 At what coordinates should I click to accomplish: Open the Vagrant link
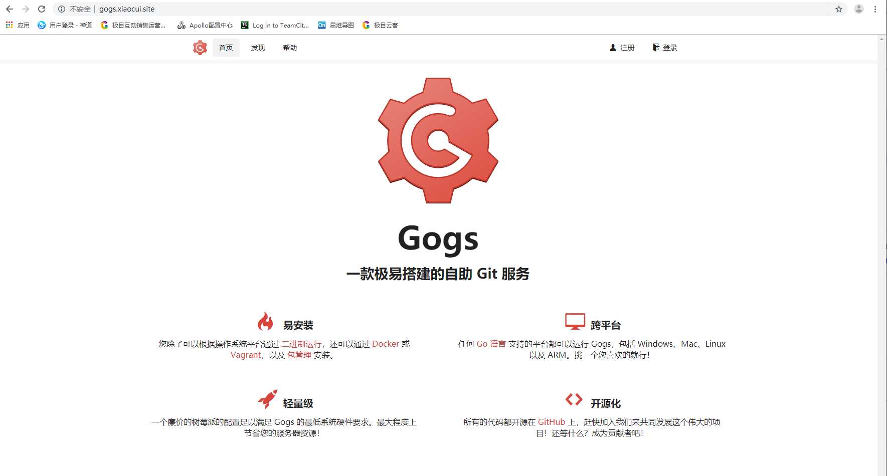coord(246,355)
